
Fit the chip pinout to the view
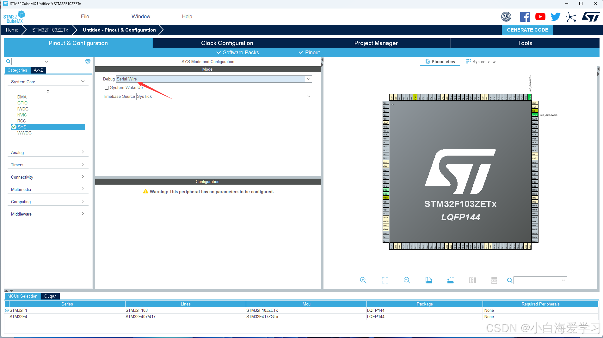click(385, 280)
